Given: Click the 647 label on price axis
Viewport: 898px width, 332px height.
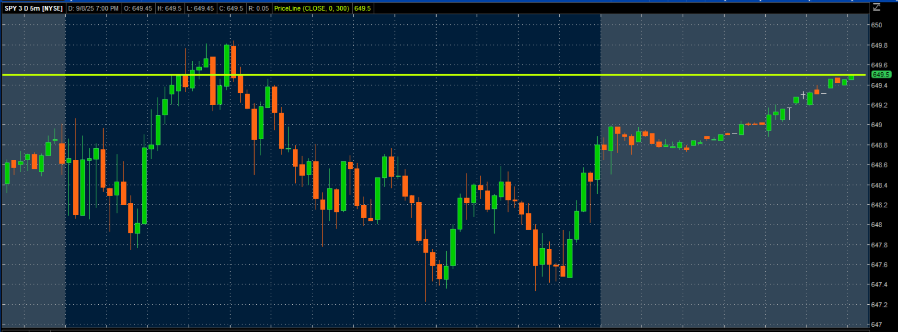Looking at the screenshot, I should point(876,324).
